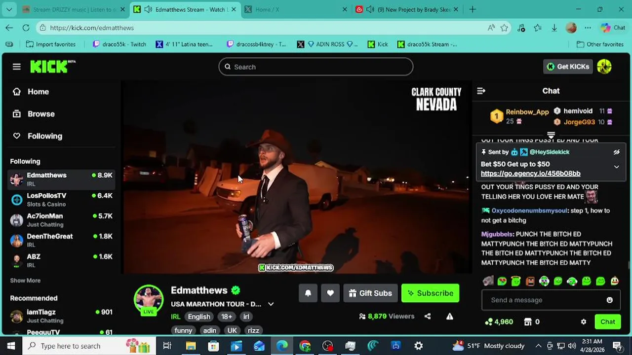
Task: Open chat settings gear
Action: click(x=583, y=321)
